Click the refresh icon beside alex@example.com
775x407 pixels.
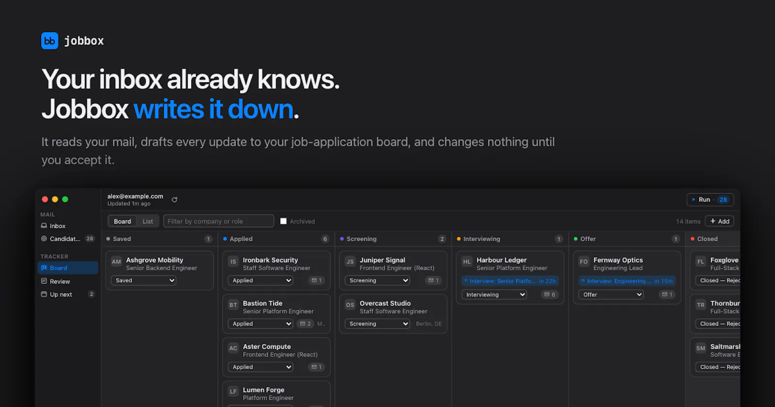click(174, 200)
